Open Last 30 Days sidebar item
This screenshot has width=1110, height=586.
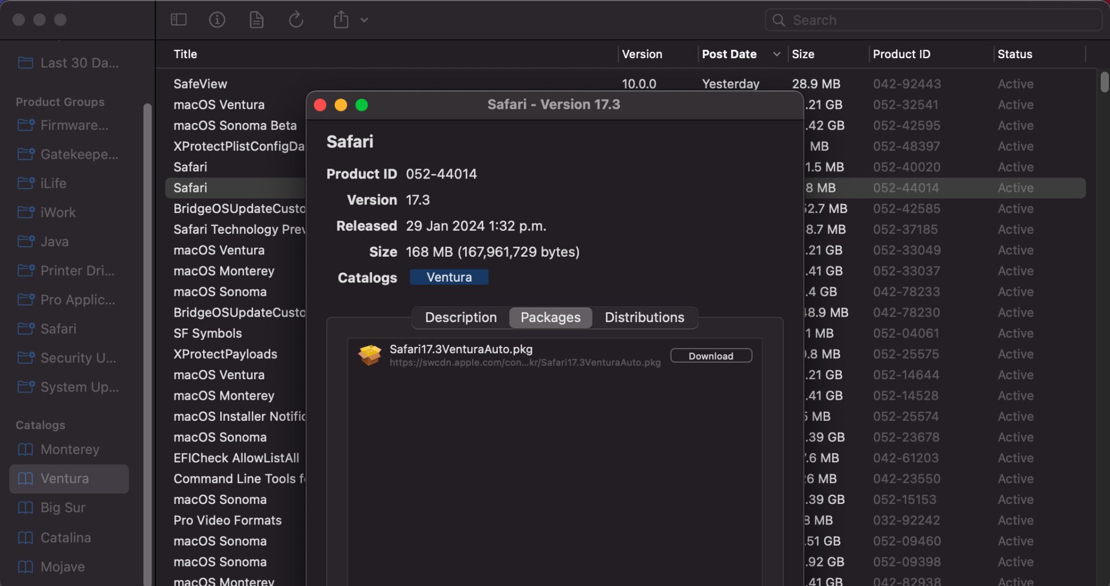(x=69, y=63)
